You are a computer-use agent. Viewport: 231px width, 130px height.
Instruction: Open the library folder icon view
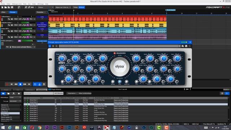tap(8, 94)
